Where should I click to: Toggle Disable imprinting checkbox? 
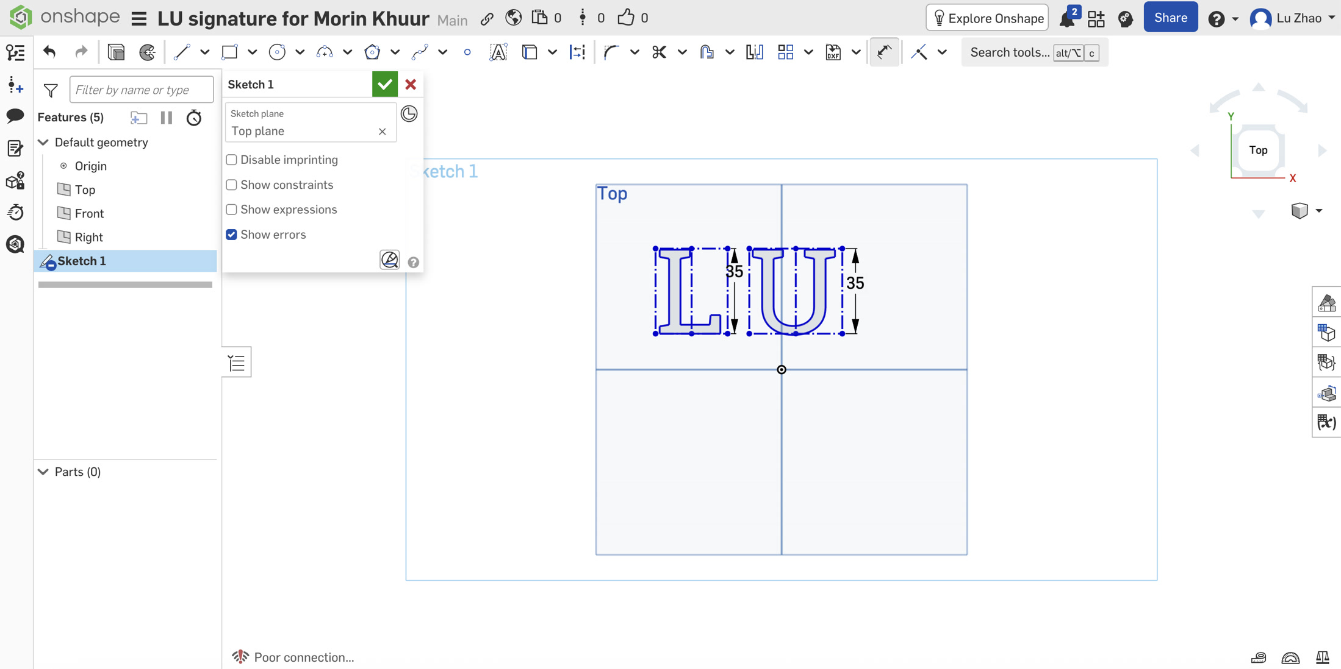[x=231, y=160]
